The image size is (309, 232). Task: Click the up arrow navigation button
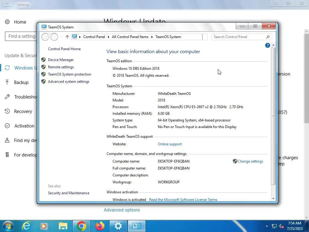[67, 37]
